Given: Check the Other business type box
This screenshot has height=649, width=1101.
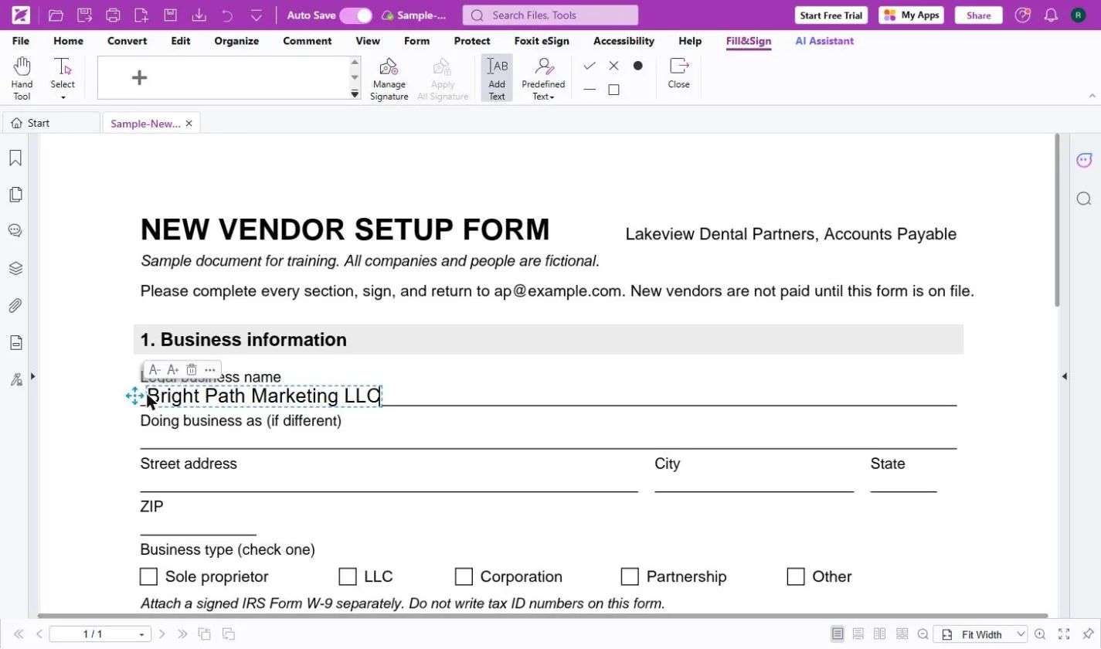Looking at the screenshot, I should point(796,576).
